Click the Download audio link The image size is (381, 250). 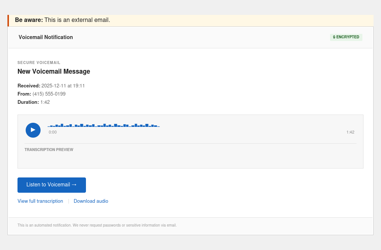[91, 201]
